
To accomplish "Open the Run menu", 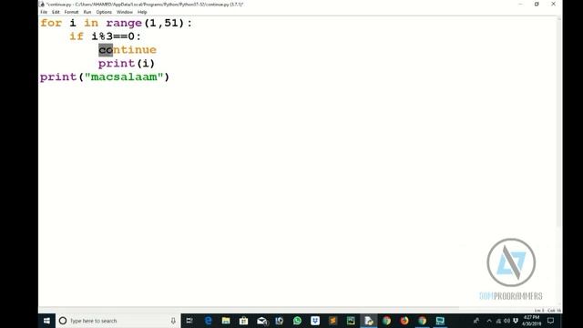I will tap(87, 12).
